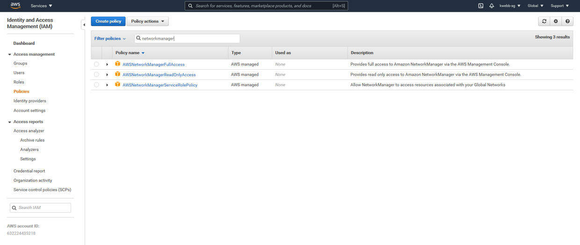Click the Description column header
Viewport: 580px width, 245px height.
362,53
